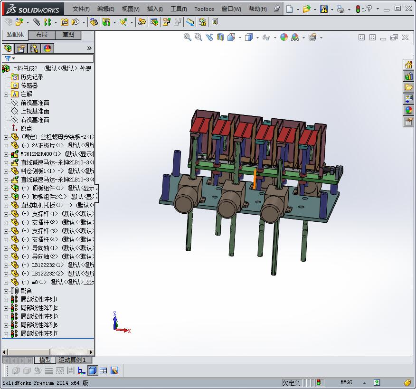Screen dimensions: 416x389
Task: Open the Hide/Show Items dropdown arrow
Action: click(x=275, y=38)
